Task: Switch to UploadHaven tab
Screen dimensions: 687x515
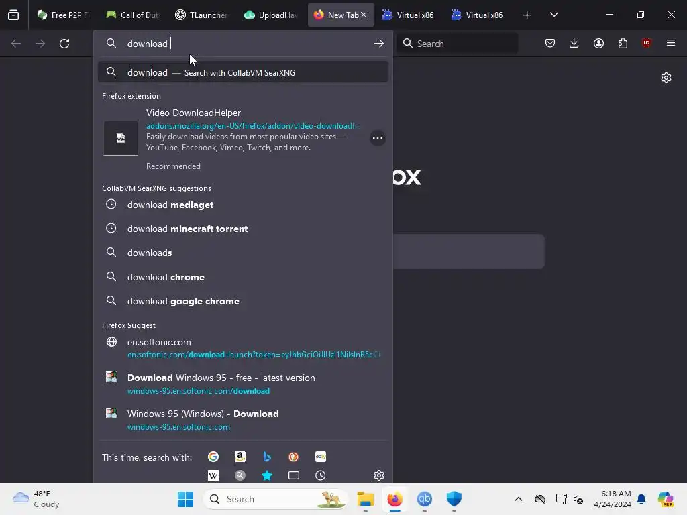Action: click(271, 15)
